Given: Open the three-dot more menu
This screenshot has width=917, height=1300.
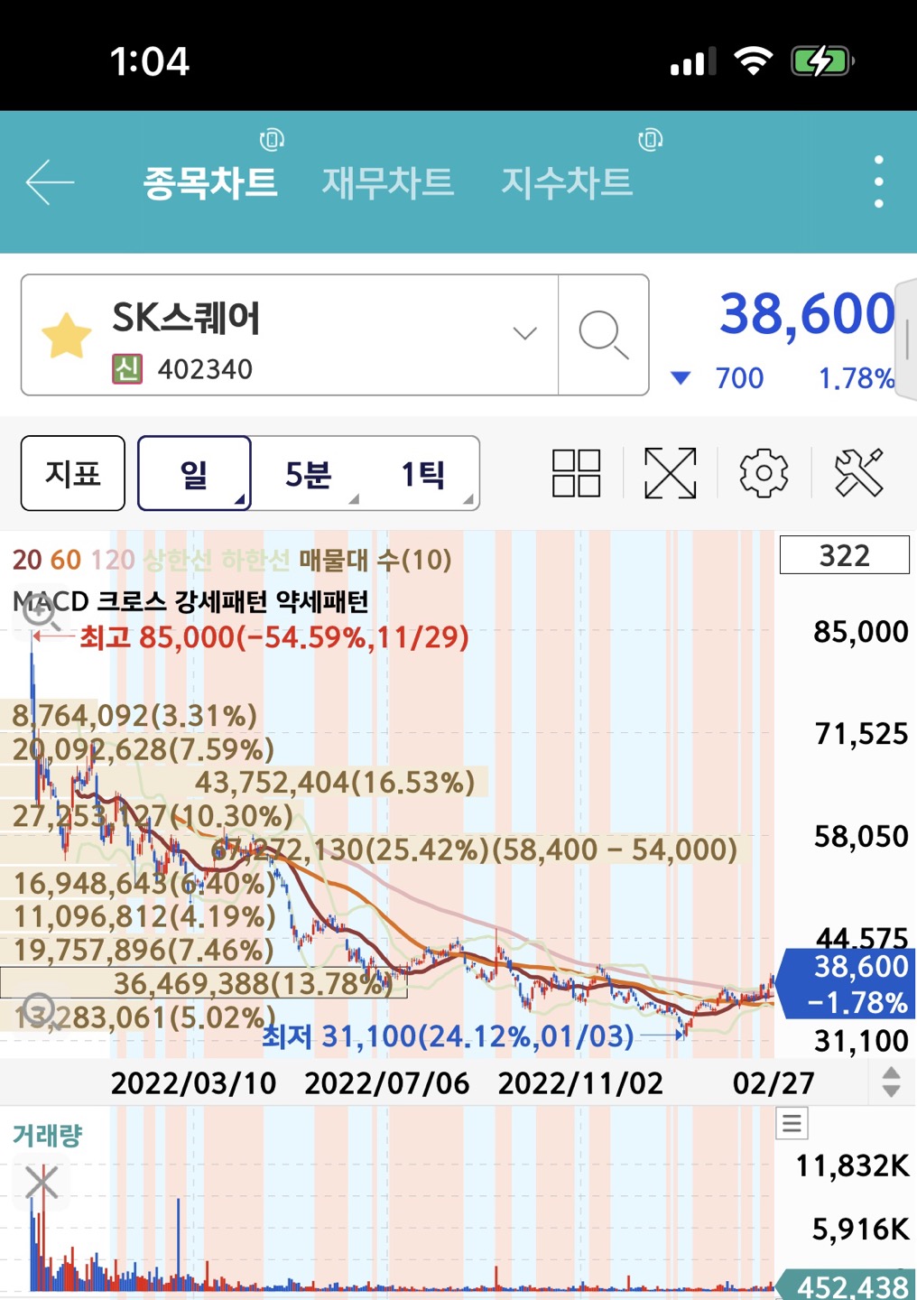Looking at the screenshot, I should (878, 181).
